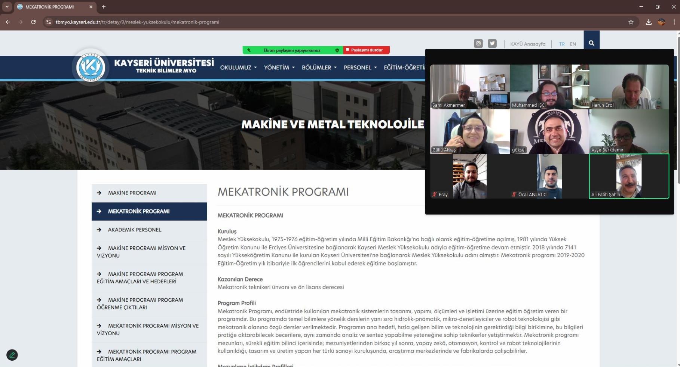680x367 pixels.
Task: Switch site language to TR
Action: 562,44
